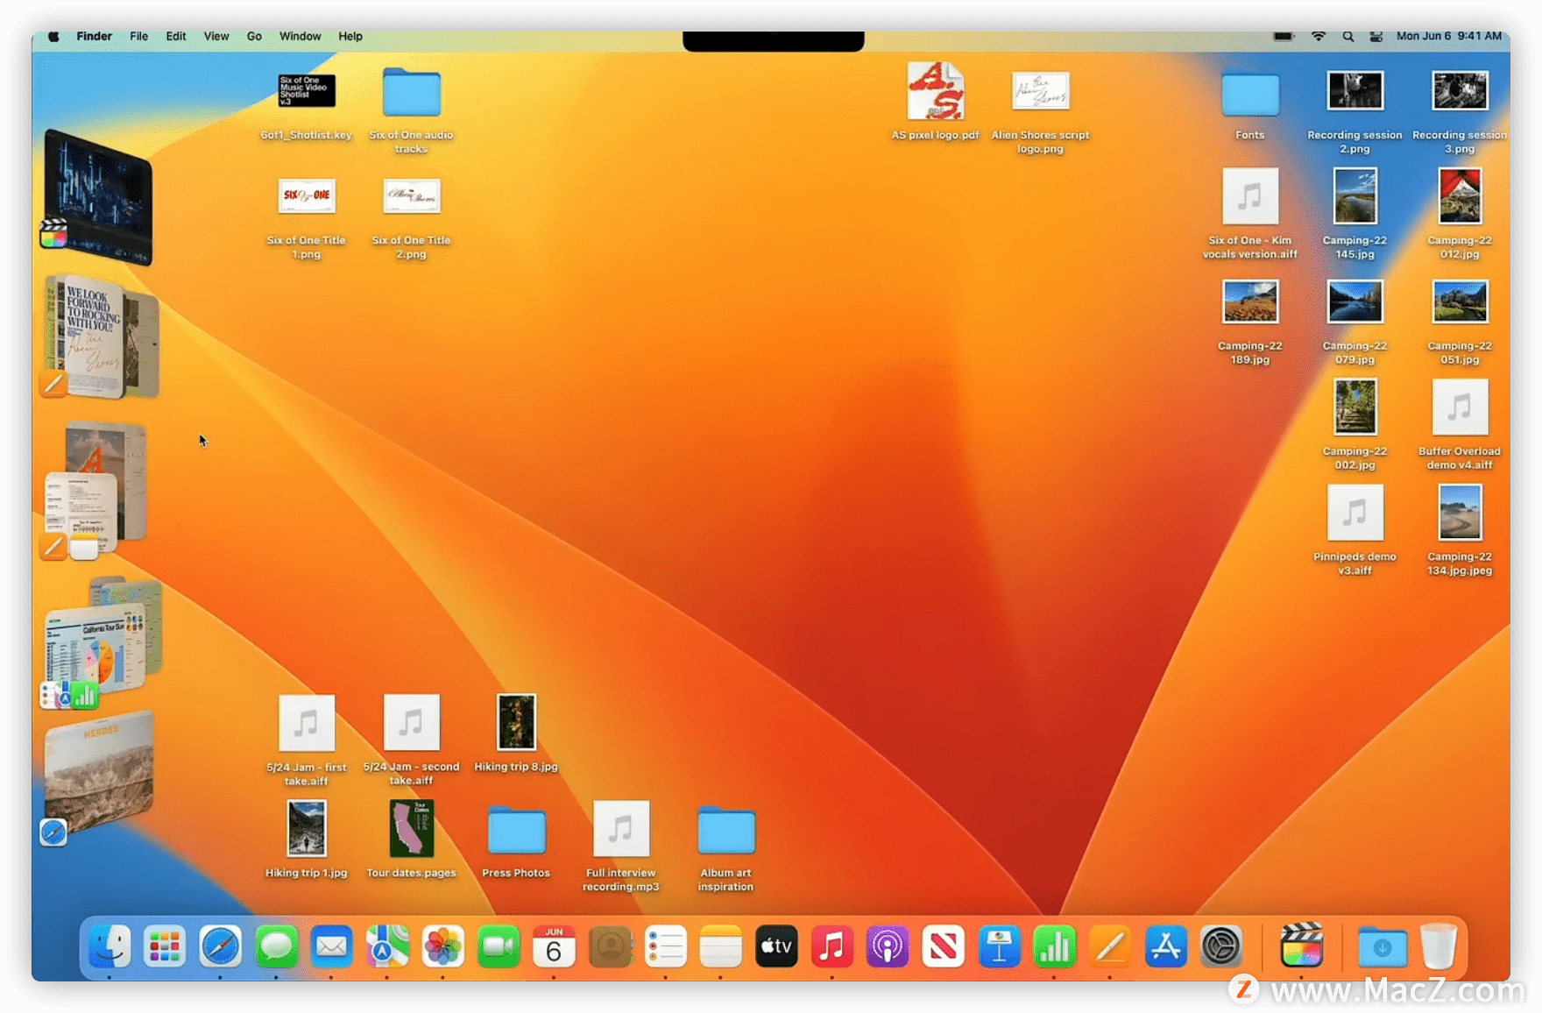This screenshot has width=1542, height=1013.
Task: Open the Apple menu
Action: 53,36
